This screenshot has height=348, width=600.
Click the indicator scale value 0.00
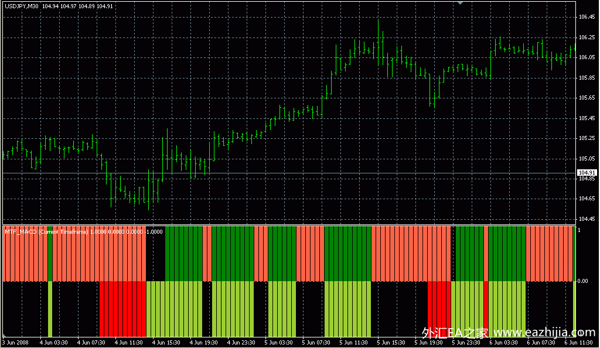582,281
